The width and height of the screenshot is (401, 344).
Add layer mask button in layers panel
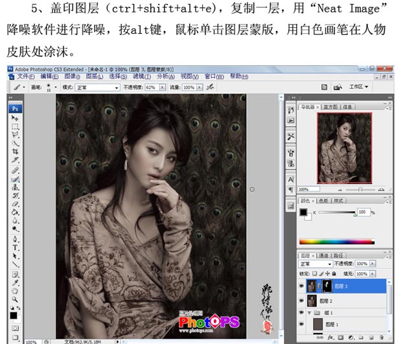[340, 338]
